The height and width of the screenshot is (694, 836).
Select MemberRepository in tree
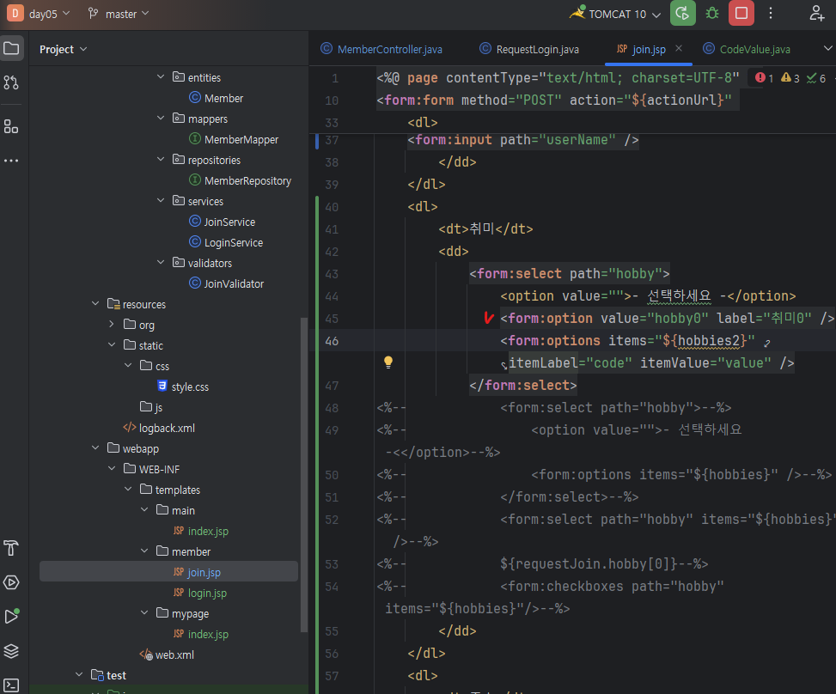[241, 180]
